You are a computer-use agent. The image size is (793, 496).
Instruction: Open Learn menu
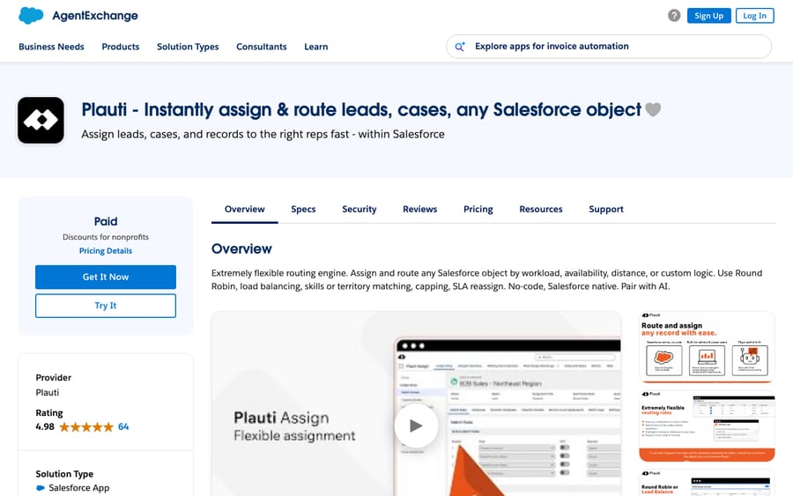coord(316,47)
